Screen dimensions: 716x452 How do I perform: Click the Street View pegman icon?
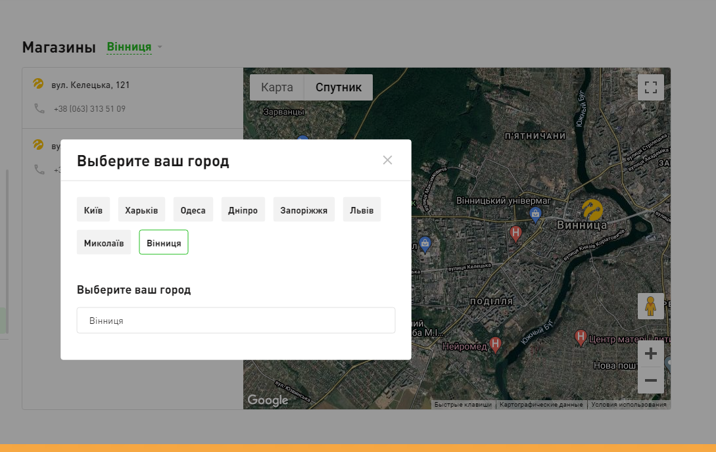coord(650,306)
